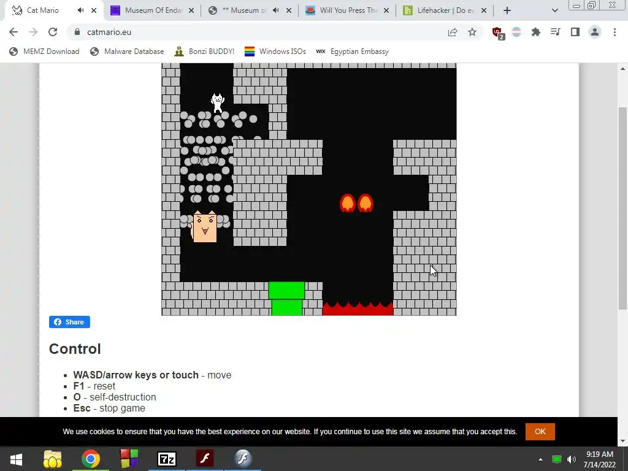This screenshot has width=628, height=471.
Task: Click the square-faced enemy in the game
Action: pos(205,227)
